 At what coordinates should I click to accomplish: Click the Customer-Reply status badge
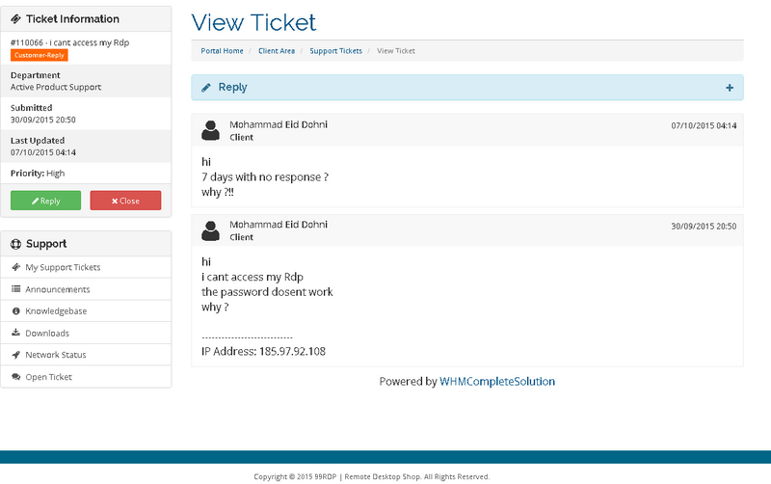pos(40,55)
